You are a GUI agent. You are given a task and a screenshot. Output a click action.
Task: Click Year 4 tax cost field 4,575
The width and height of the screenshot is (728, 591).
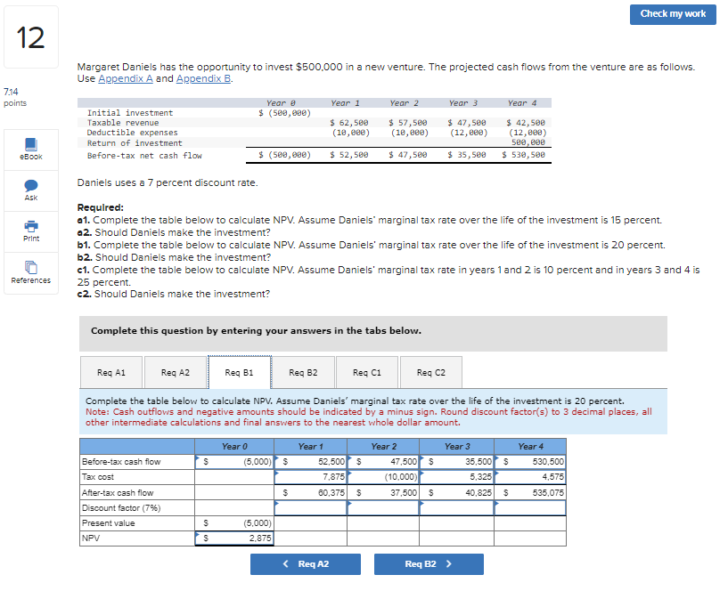[x=530, y=477]
